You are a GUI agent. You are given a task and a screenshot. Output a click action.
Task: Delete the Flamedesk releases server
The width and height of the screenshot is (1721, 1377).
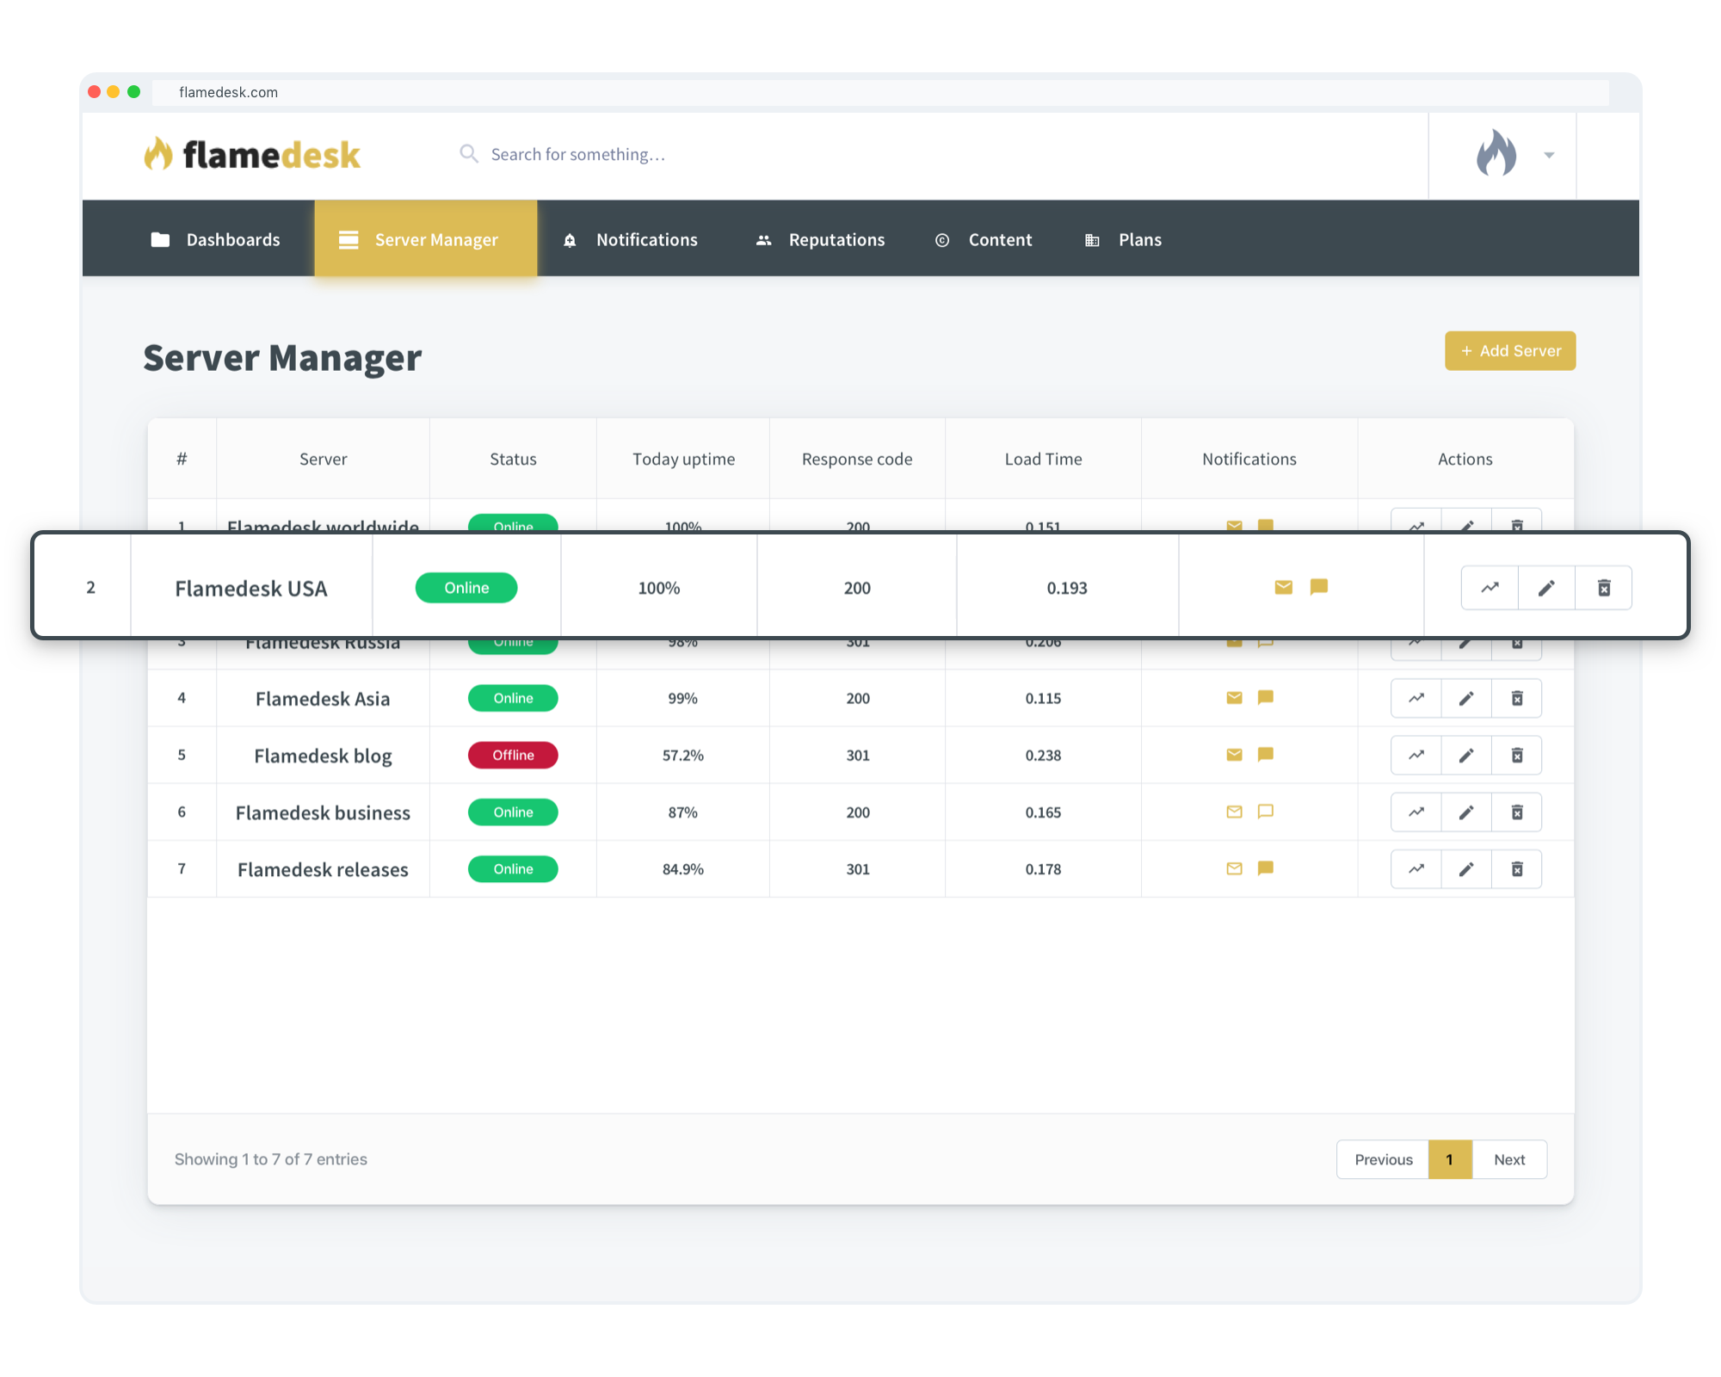[1517, 868]
